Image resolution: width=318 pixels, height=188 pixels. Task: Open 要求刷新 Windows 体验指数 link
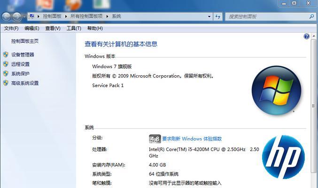192,139
